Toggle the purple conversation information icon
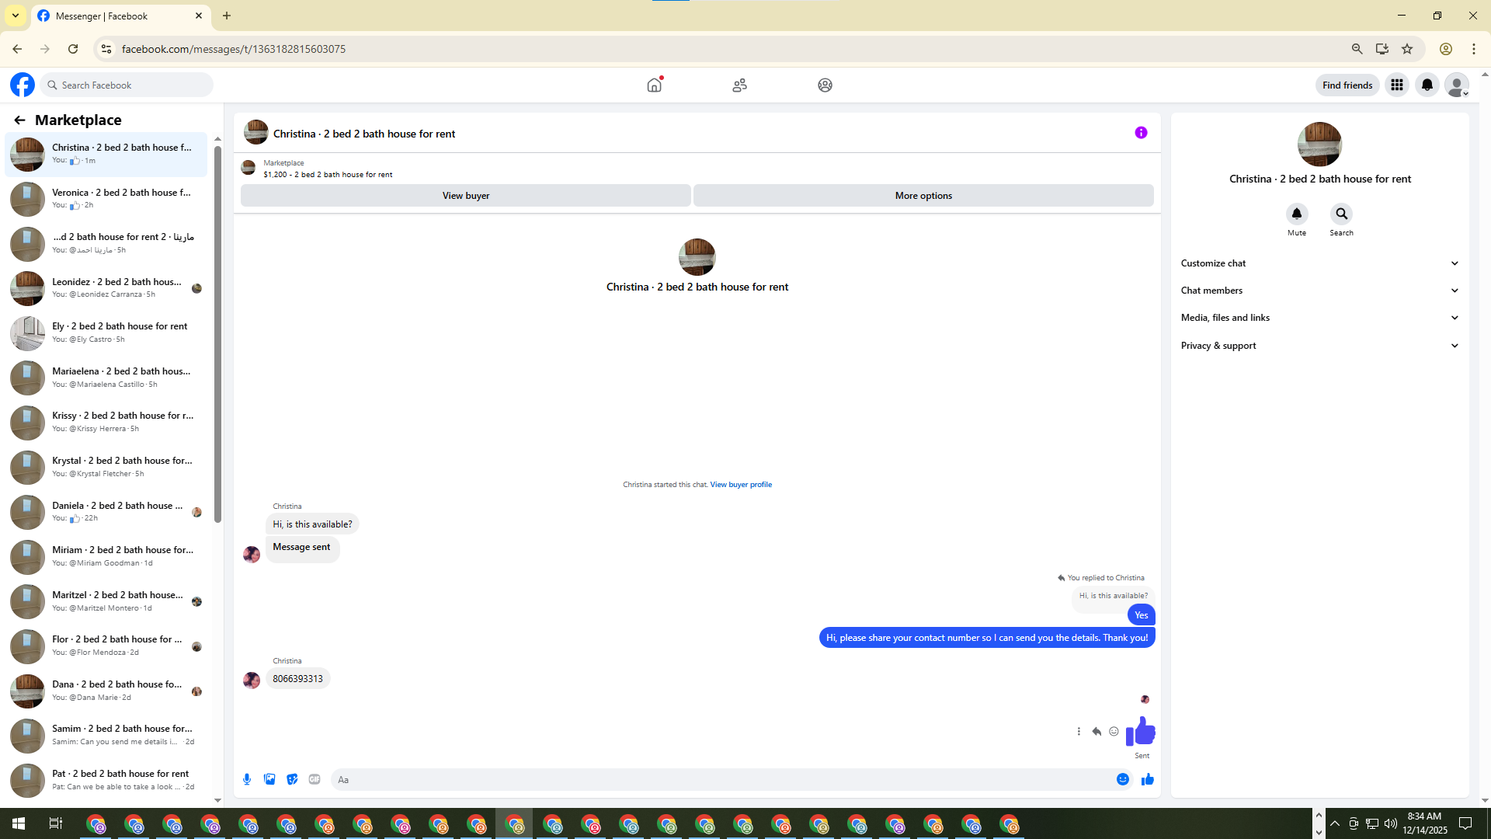The width and height of the screenshot is (1491, 839). pos(1141,133)
